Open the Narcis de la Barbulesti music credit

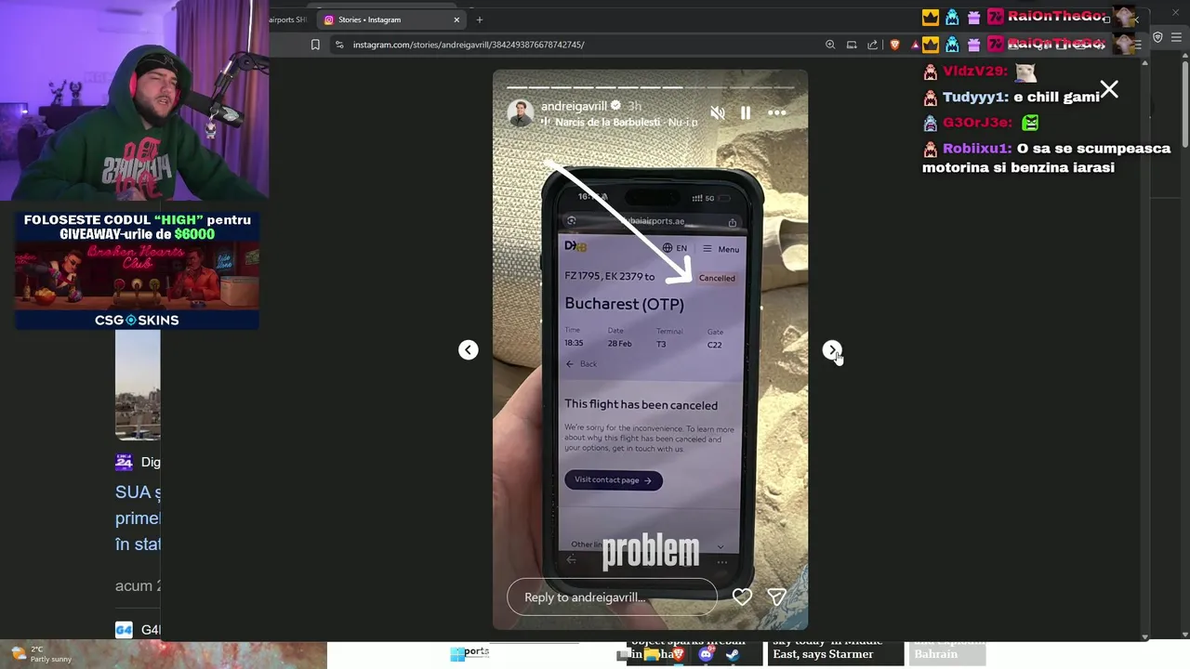click(607, 122)
